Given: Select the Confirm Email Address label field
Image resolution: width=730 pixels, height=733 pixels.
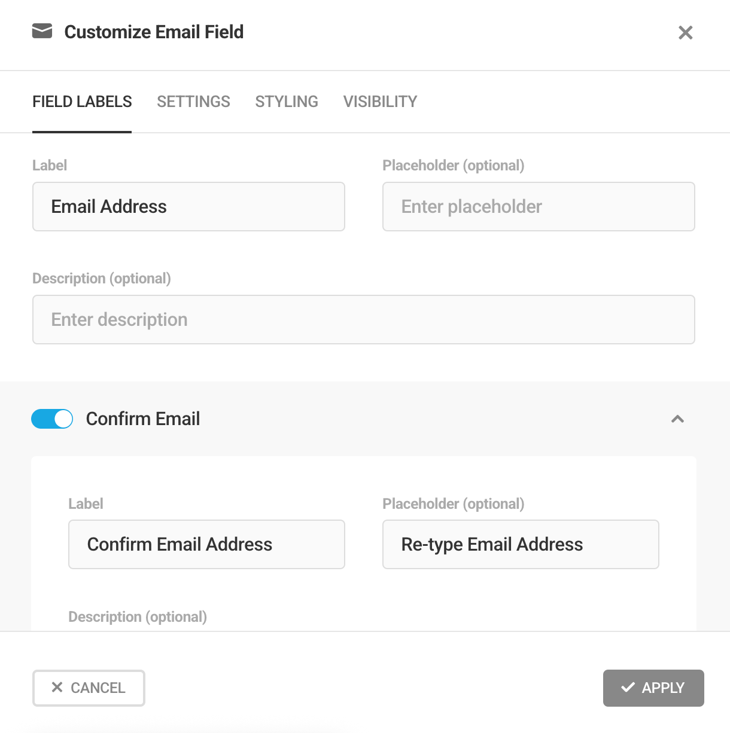Looking at the screenshot, I should [206, 544].
